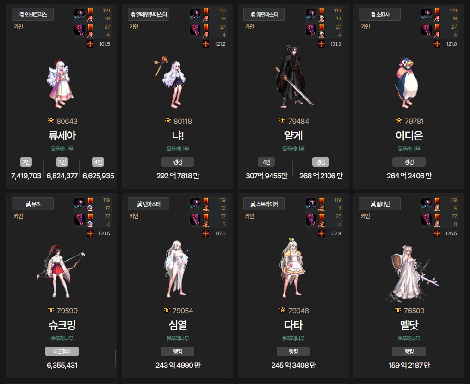Image resolution: width=470 pixels, height=384 pixels.
Task: Click the purple boss icon on 냐!'s card
Action: coord(195,30)
